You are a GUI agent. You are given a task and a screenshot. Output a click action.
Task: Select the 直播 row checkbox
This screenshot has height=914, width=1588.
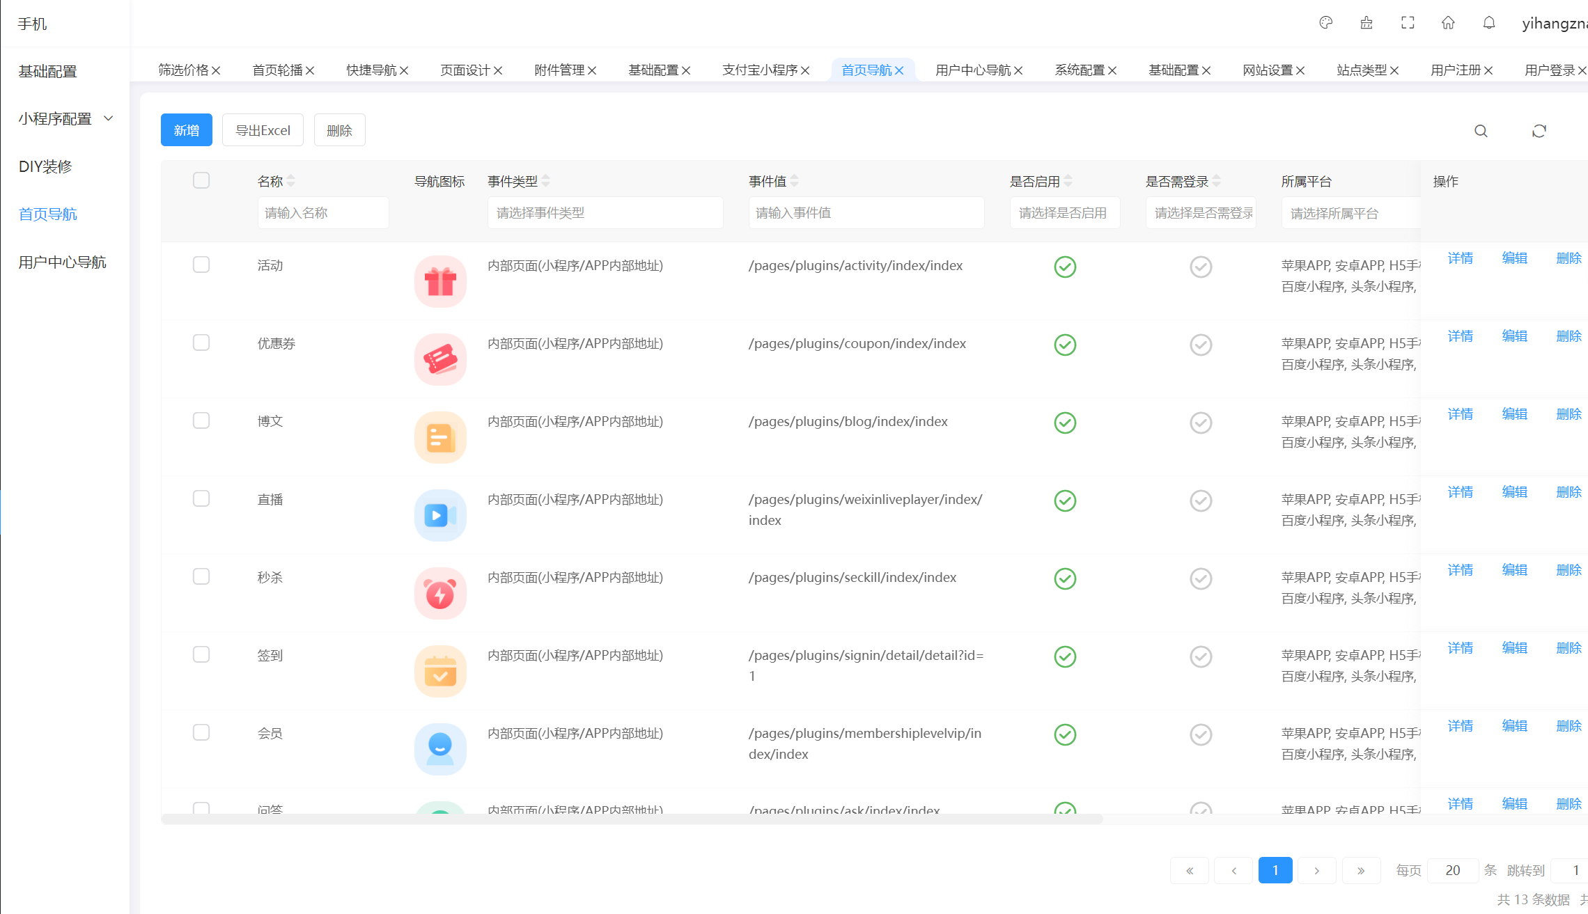click(x=201, y=498)
